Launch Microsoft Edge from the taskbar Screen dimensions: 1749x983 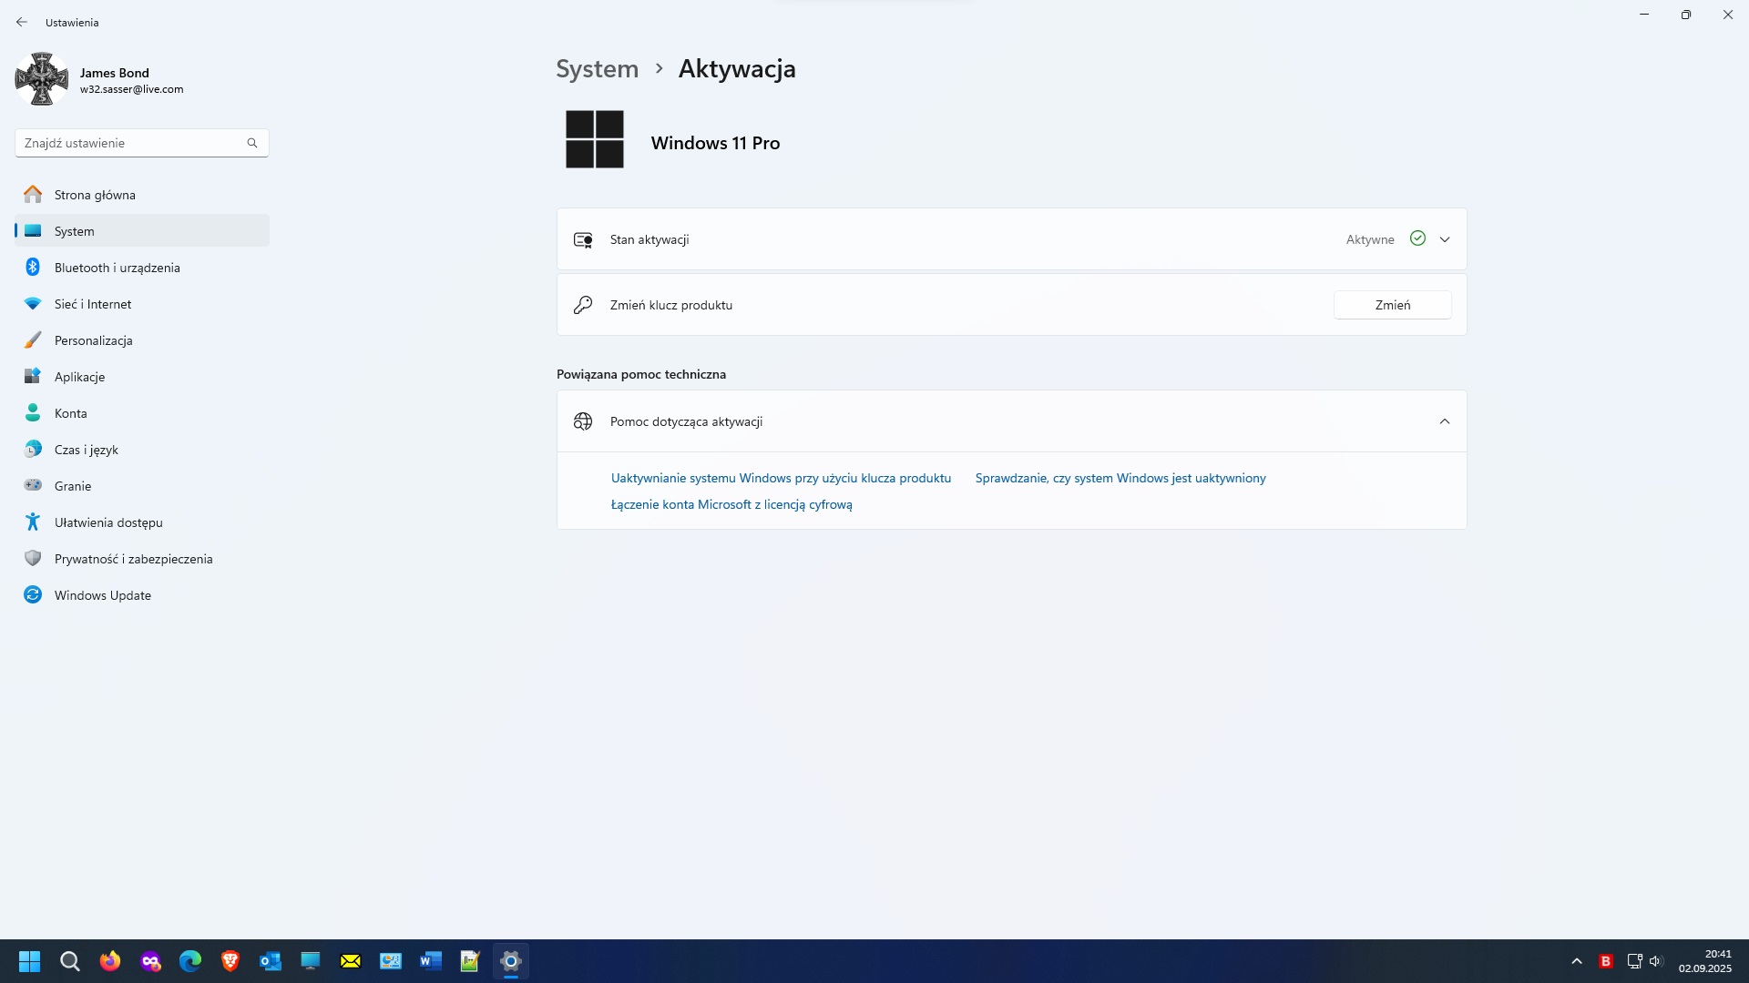click(x=190, y=961)
